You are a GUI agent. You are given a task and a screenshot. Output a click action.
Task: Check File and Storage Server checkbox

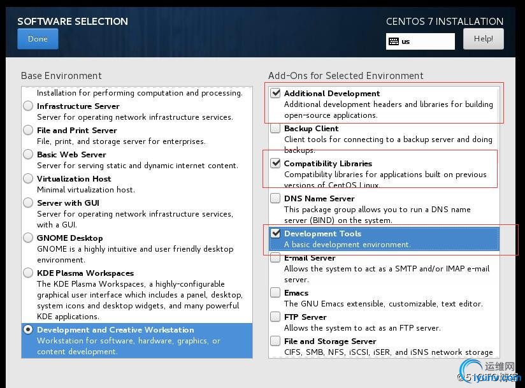click(275, 341)
